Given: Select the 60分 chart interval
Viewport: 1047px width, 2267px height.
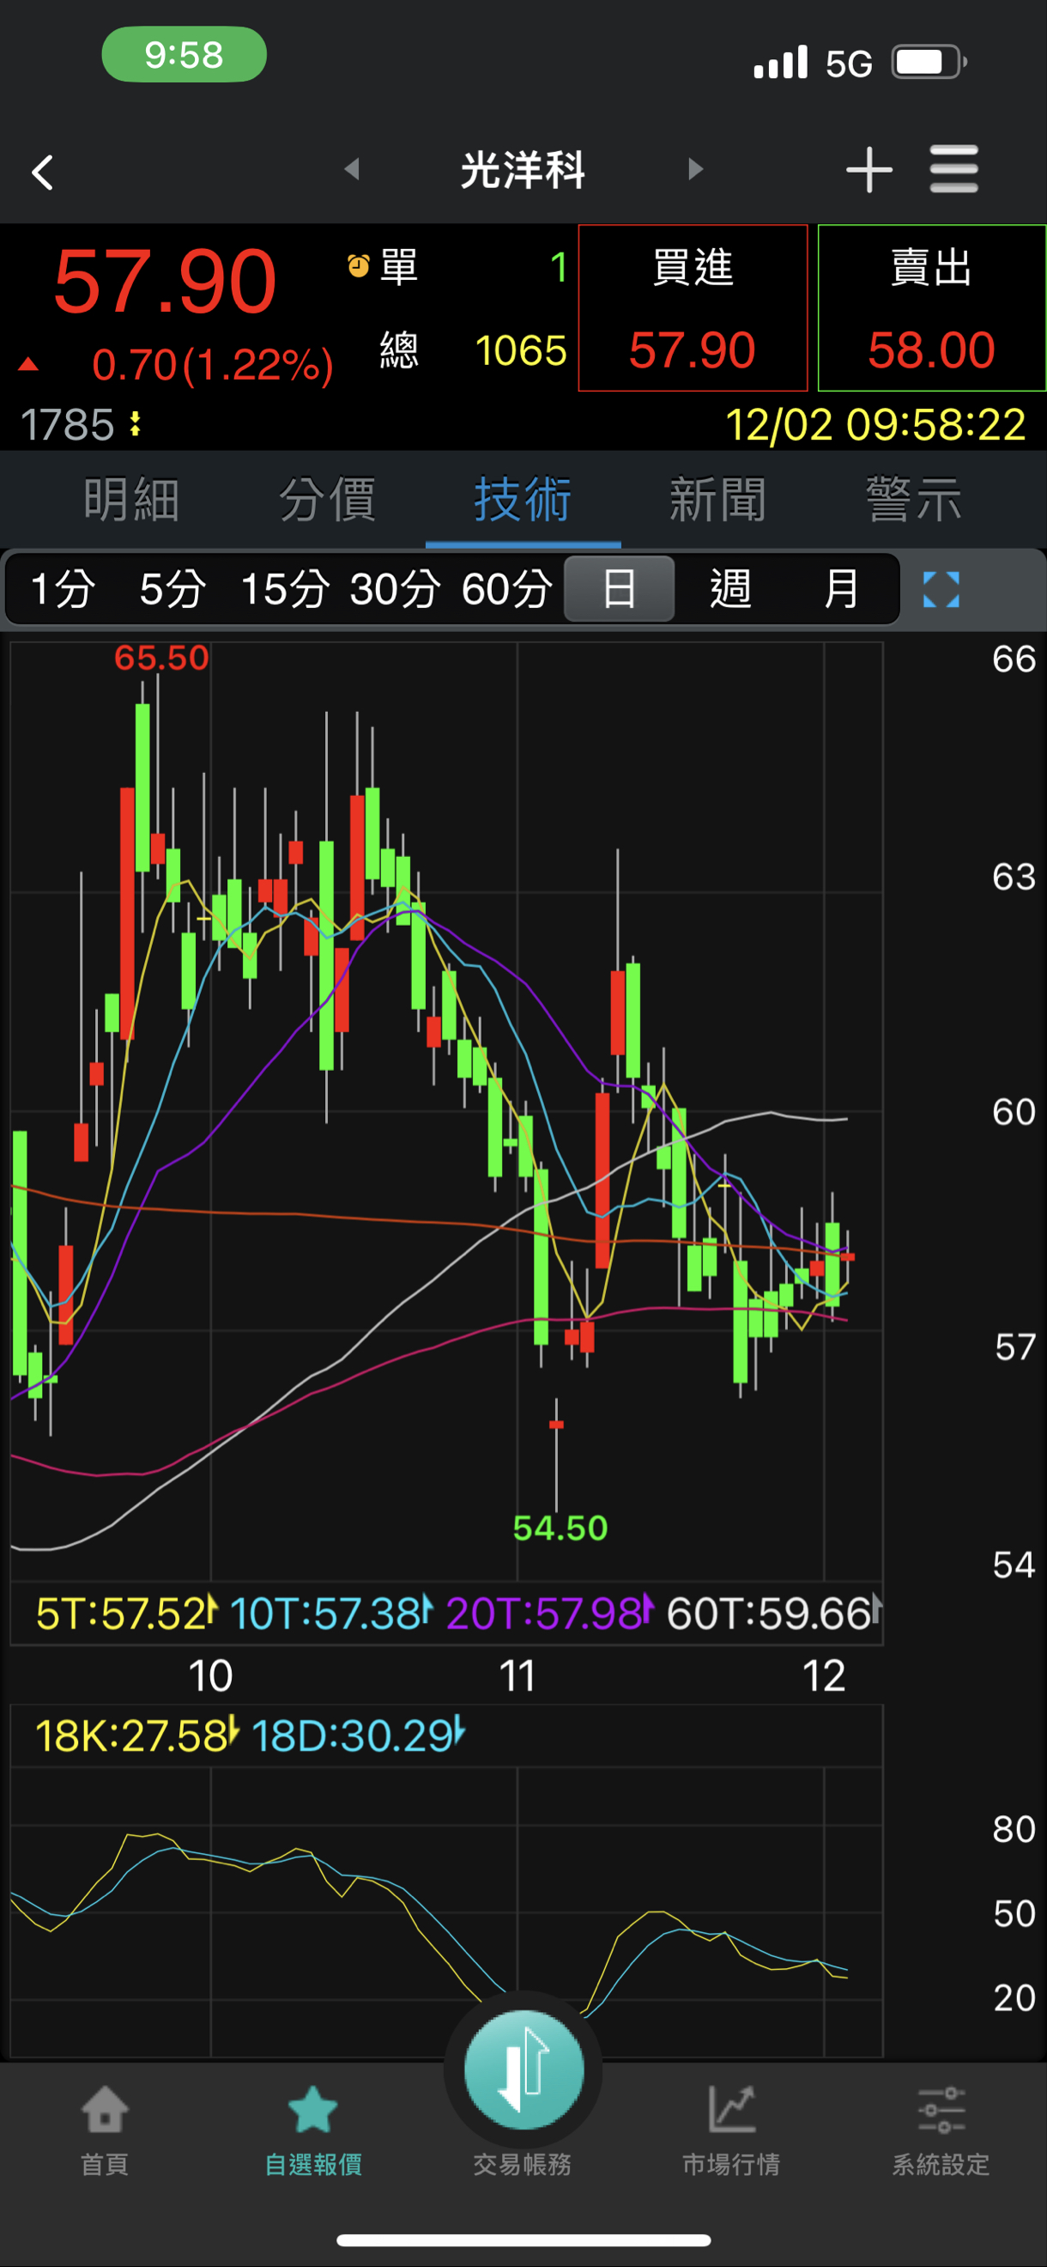Looking at the screenshot, I should (507, 589).
